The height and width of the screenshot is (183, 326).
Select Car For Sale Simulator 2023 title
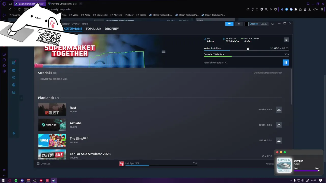pyautogui.click(x=90, y=154)
